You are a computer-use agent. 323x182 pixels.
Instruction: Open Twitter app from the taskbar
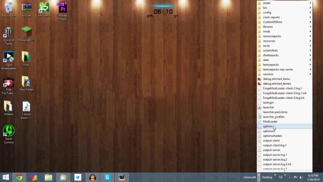(78, 177)
